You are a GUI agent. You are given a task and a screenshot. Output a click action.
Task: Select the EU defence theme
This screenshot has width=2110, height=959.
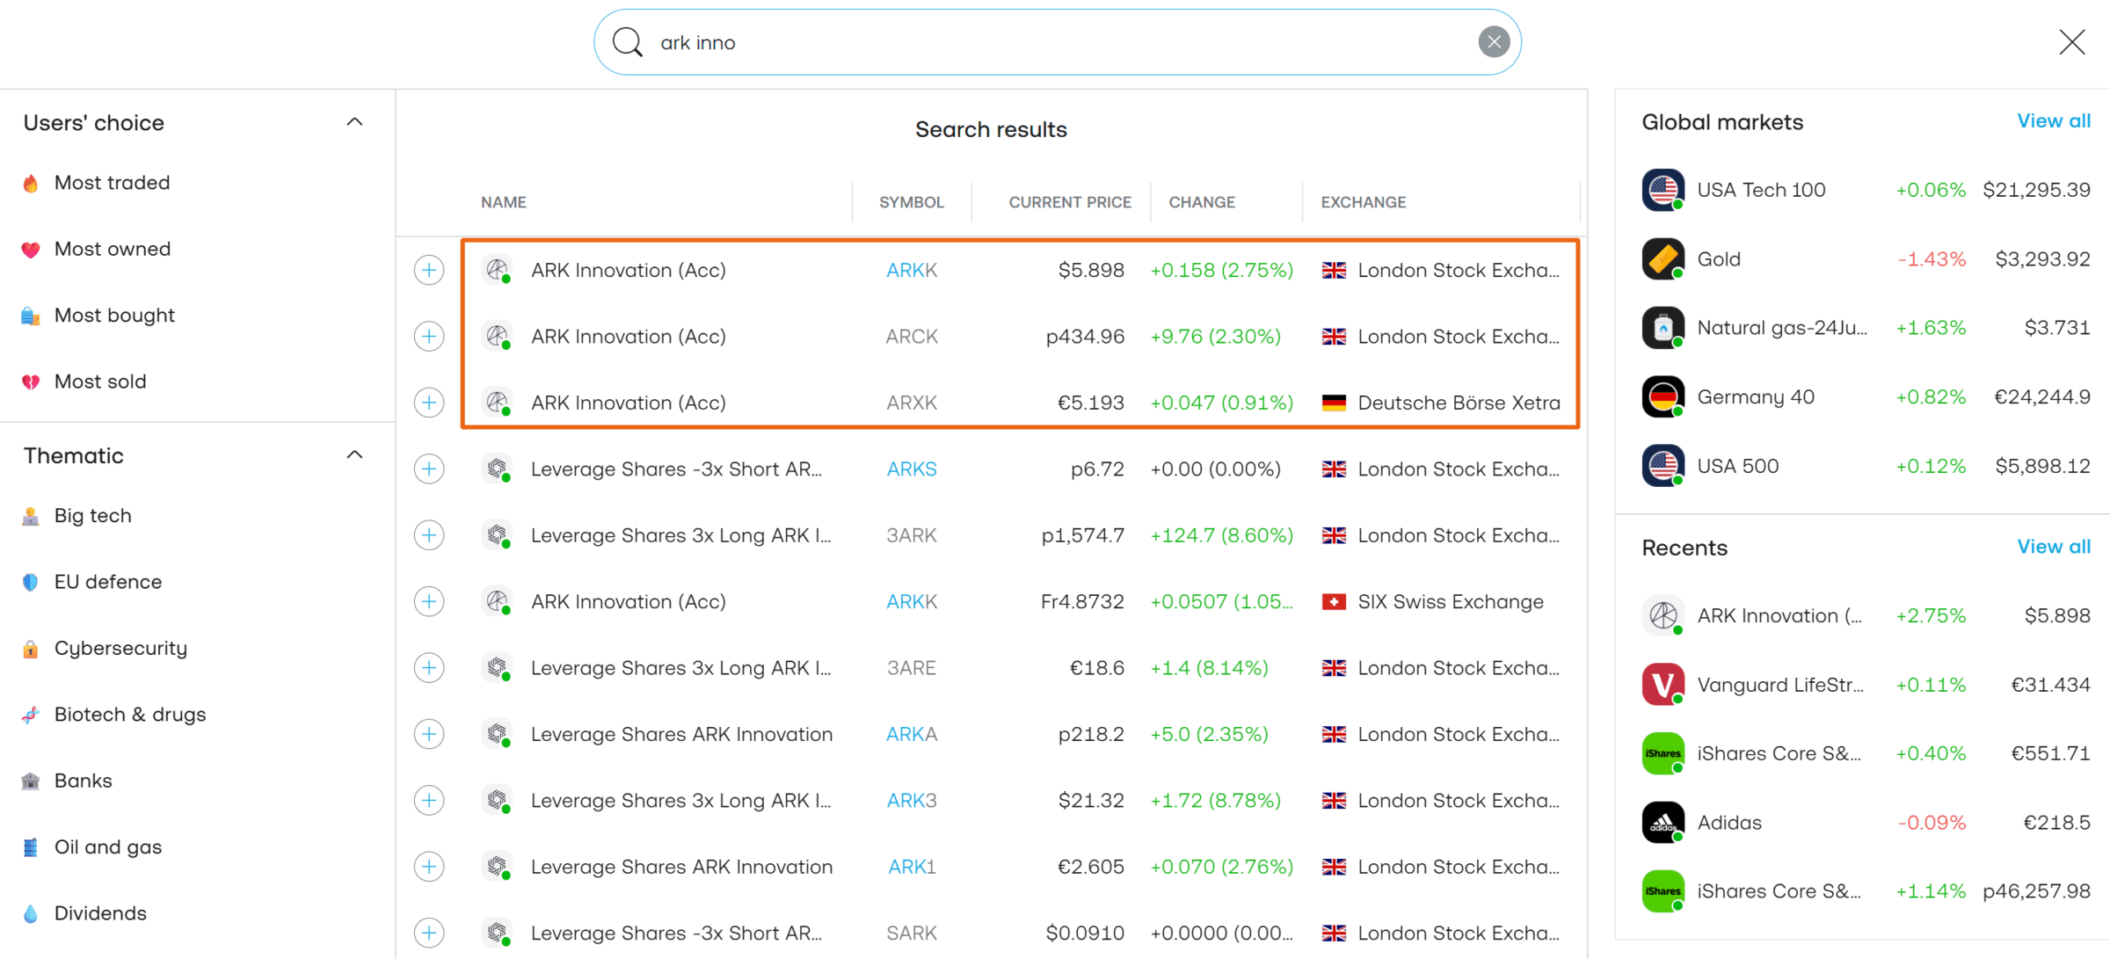pos(108,582)
